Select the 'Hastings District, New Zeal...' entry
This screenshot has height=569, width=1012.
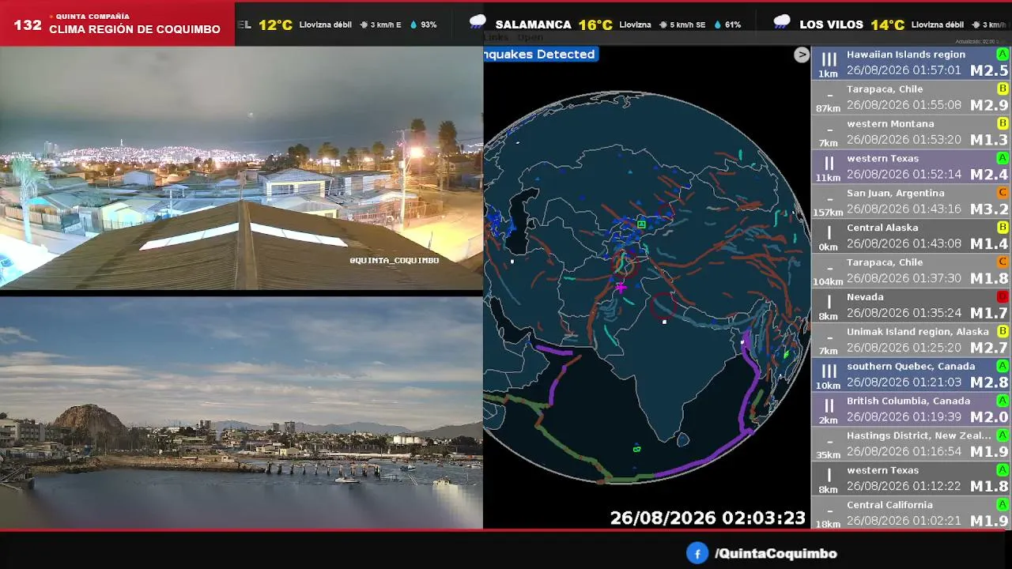(912, 444)
